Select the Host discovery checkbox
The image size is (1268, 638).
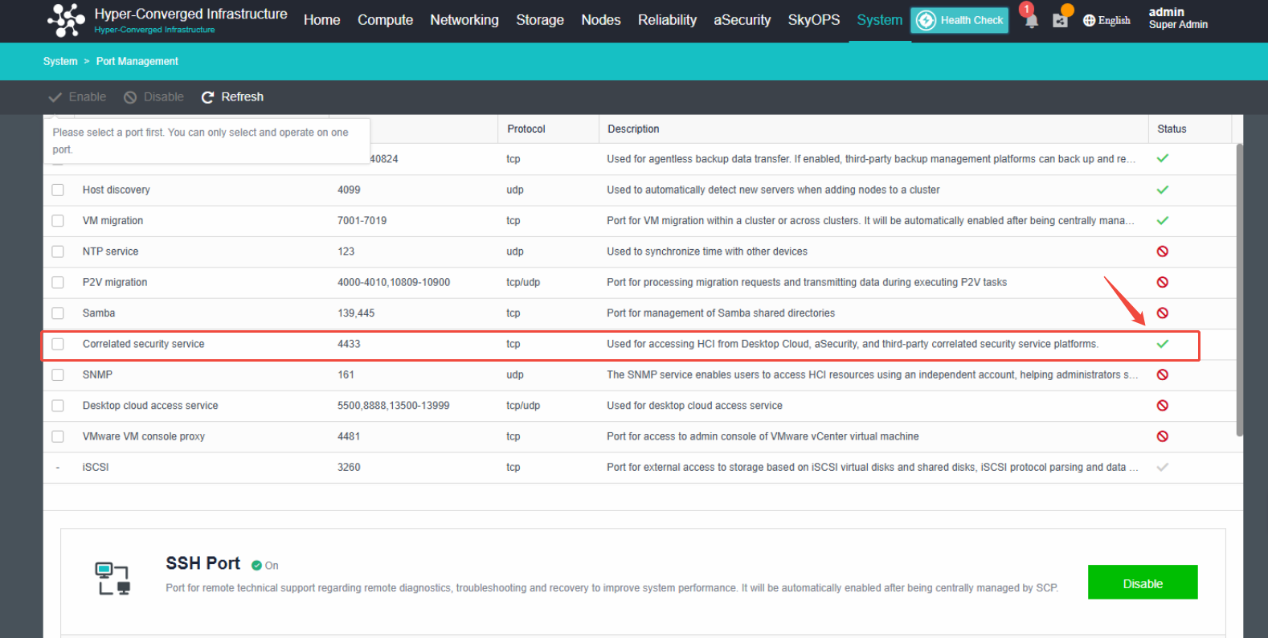click(58, 190)
